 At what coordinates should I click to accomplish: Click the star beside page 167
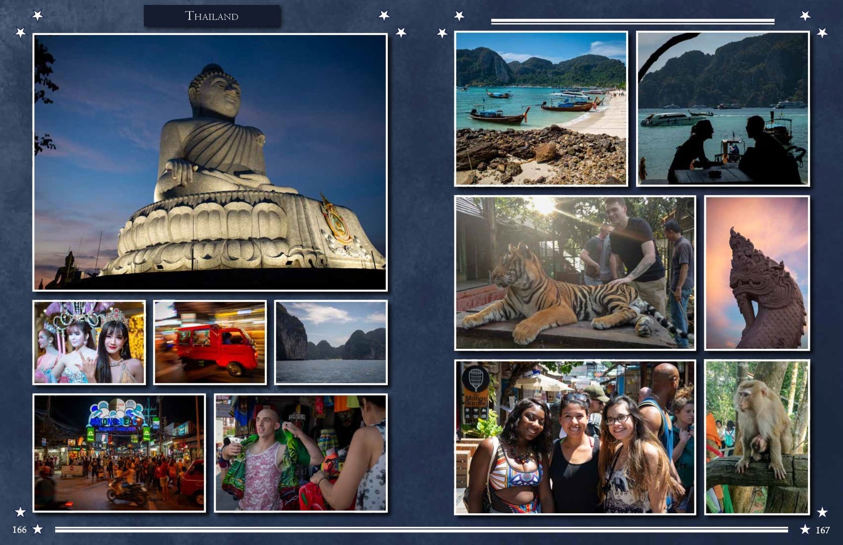805,529
